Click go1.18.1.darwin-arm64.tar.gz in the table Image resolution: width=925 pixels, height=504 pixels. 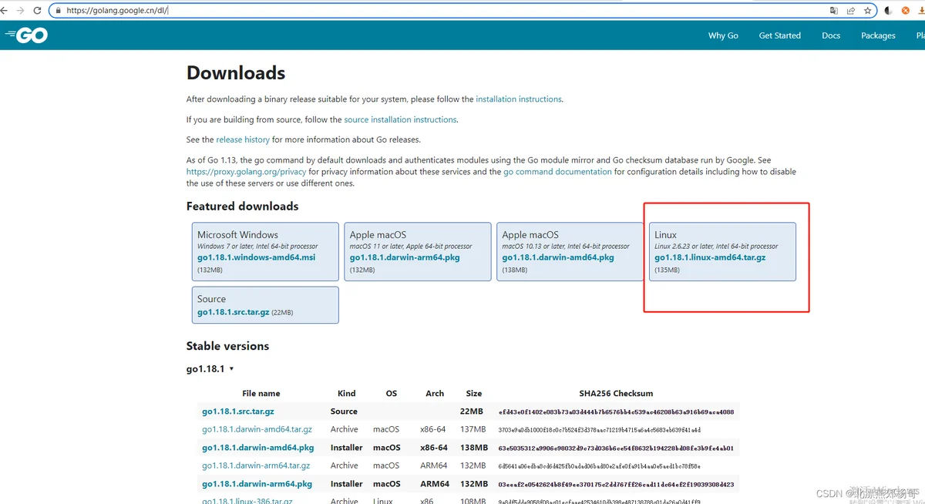[x=256, y=465]
